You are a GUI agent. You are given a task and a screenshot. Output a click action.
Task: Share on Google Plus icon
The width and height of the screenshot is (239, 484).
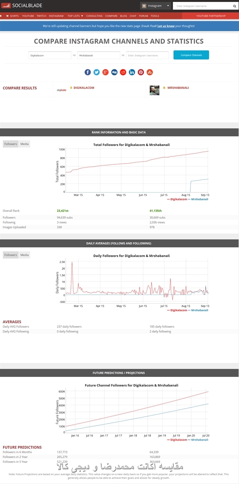[x=106, y=72]
